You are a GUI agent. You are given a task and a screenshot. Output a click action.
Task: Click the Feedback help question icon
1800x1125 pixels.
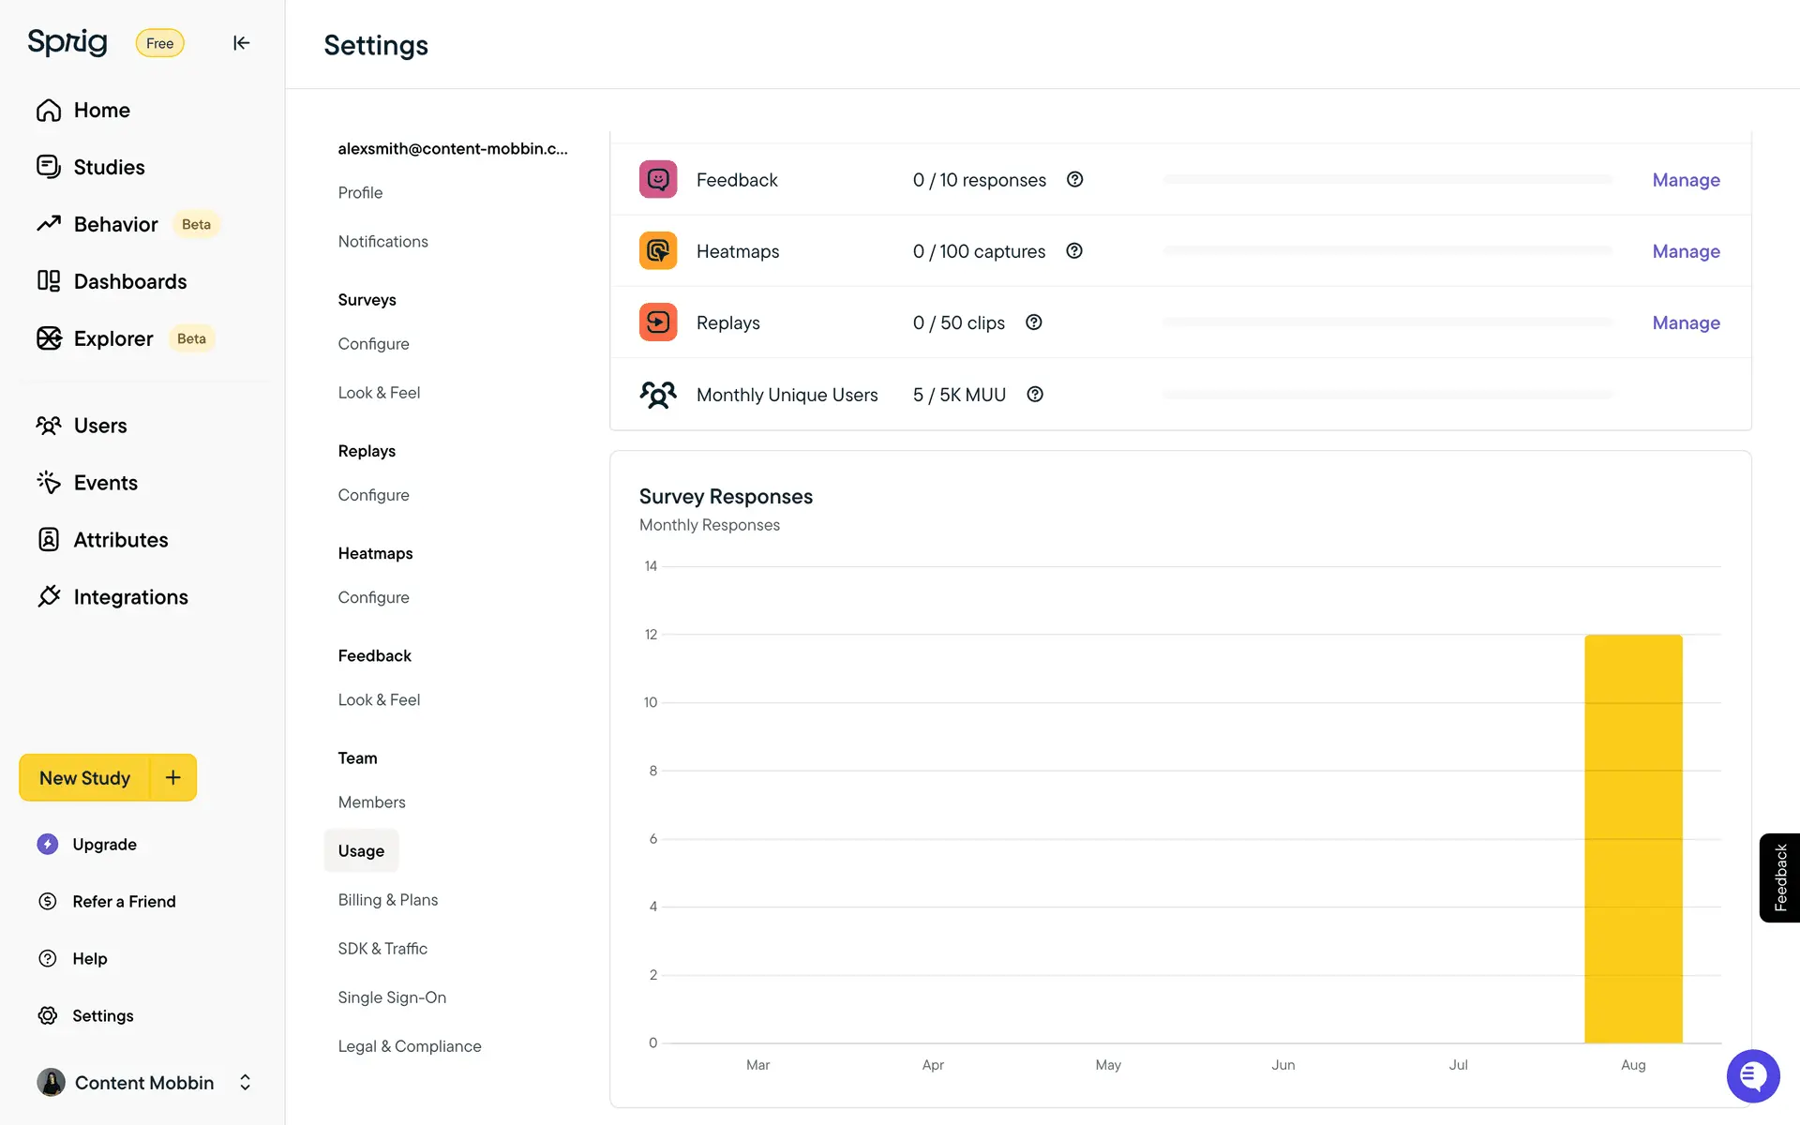(x=1074, y=179)
